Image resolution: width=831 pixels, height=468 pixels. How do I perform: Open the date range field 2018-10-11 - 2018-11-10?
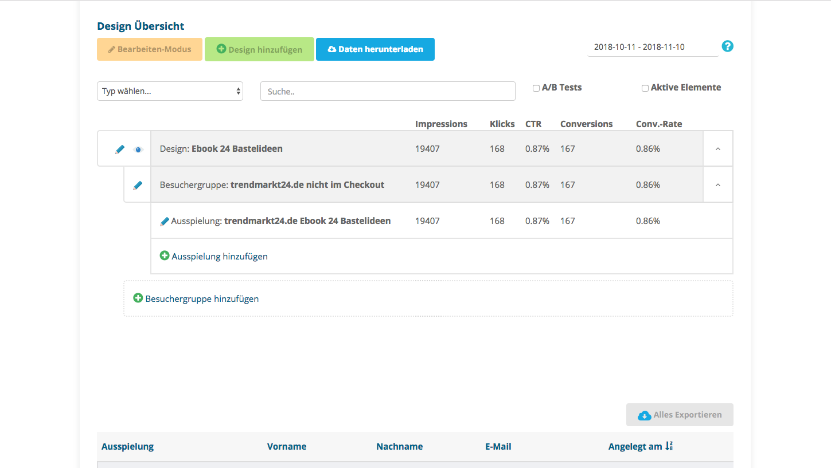point(653,47)
